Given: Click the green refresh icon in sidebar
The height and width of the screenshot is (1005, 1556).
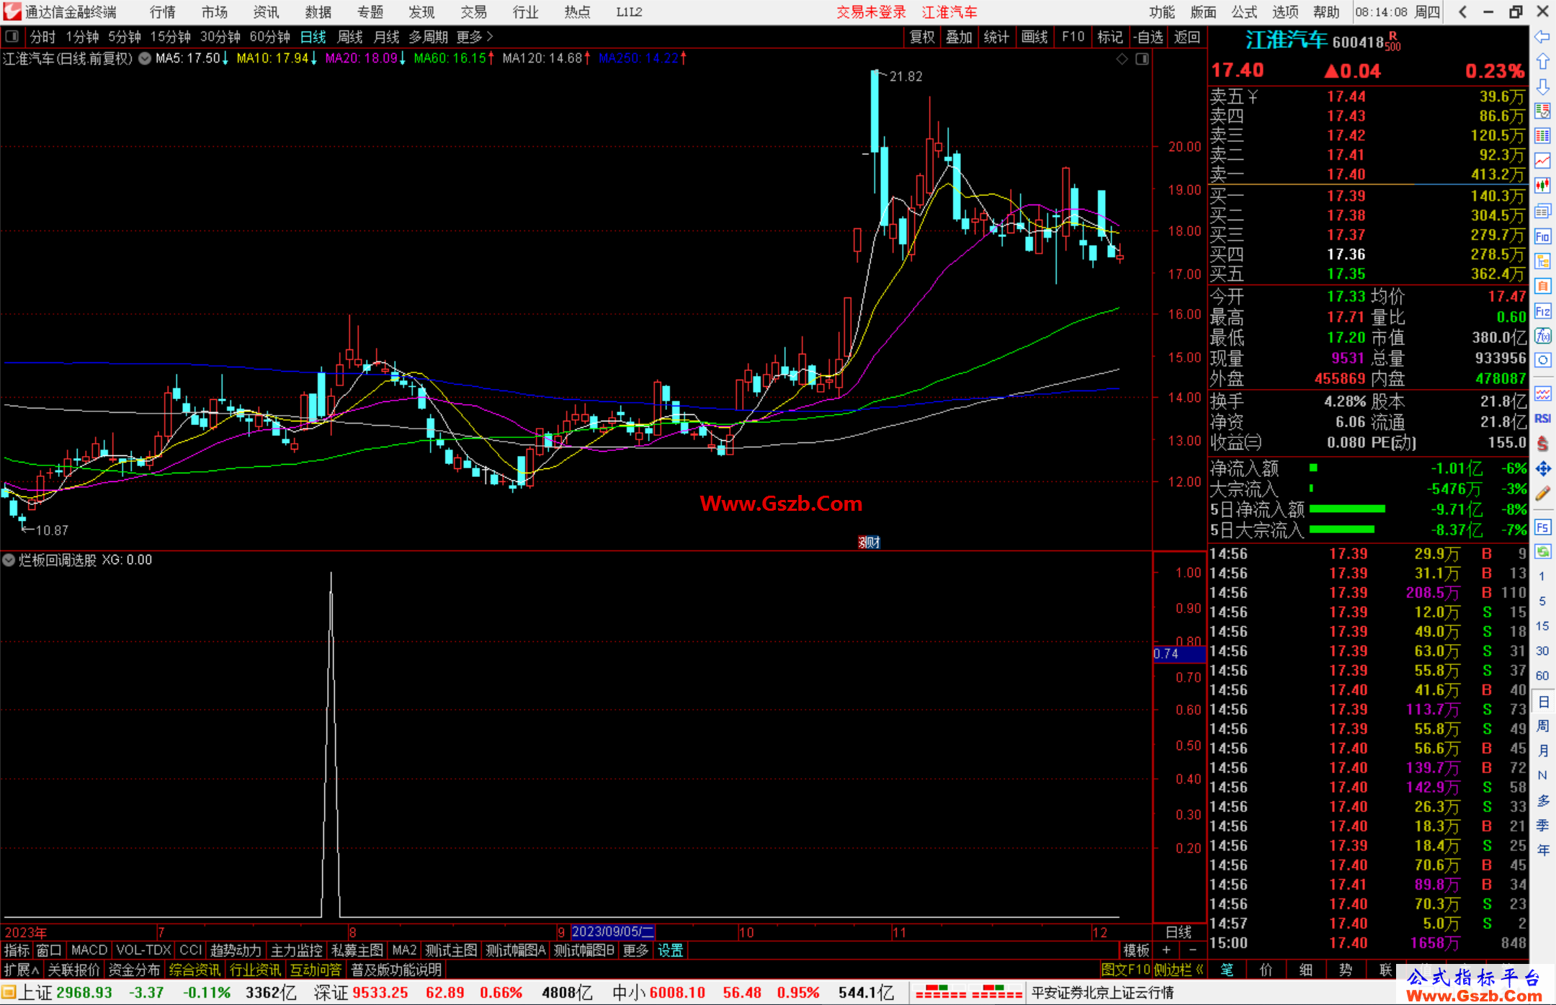Looking at the screenshot, I should [x=1542, y=552].
